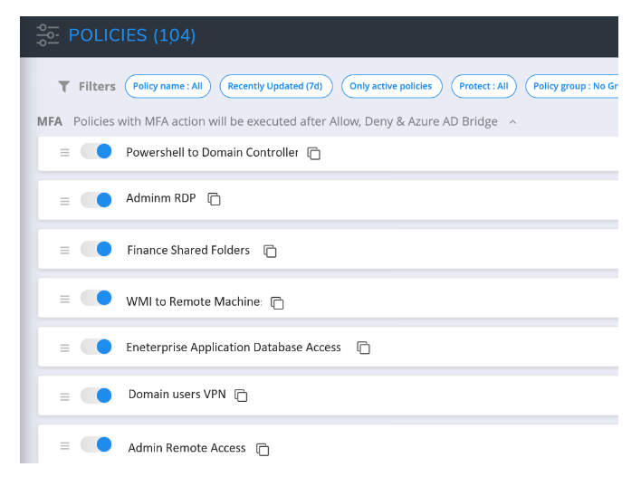Duplicate the Adminm RDP policy
The width and height of the screenshot is (641, 486).
(x=215, y=199)
